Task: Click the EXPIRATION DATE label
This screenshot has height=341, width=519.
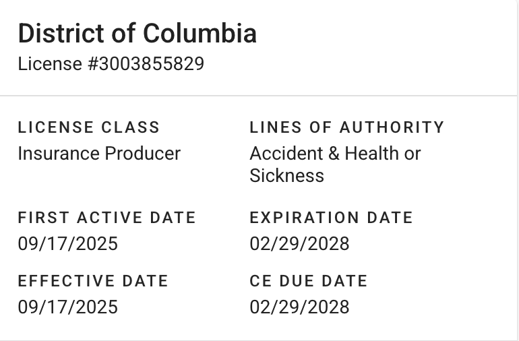Action: click(x=331, y=218)
